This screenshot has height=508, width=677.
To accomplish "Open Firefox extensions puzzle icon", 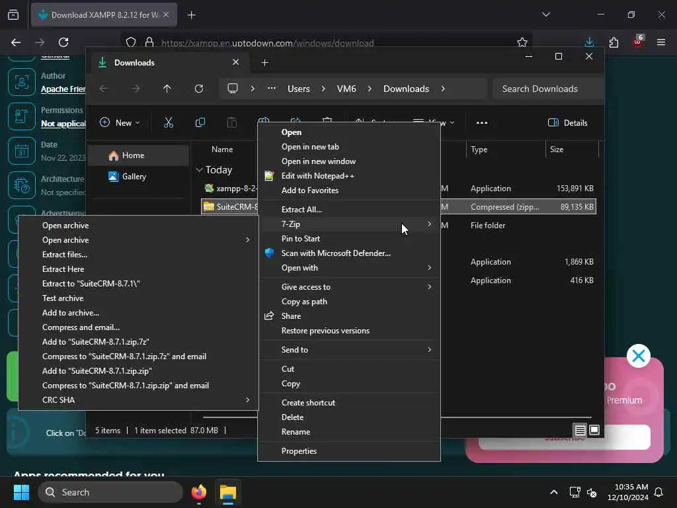I will coord(614,42).
